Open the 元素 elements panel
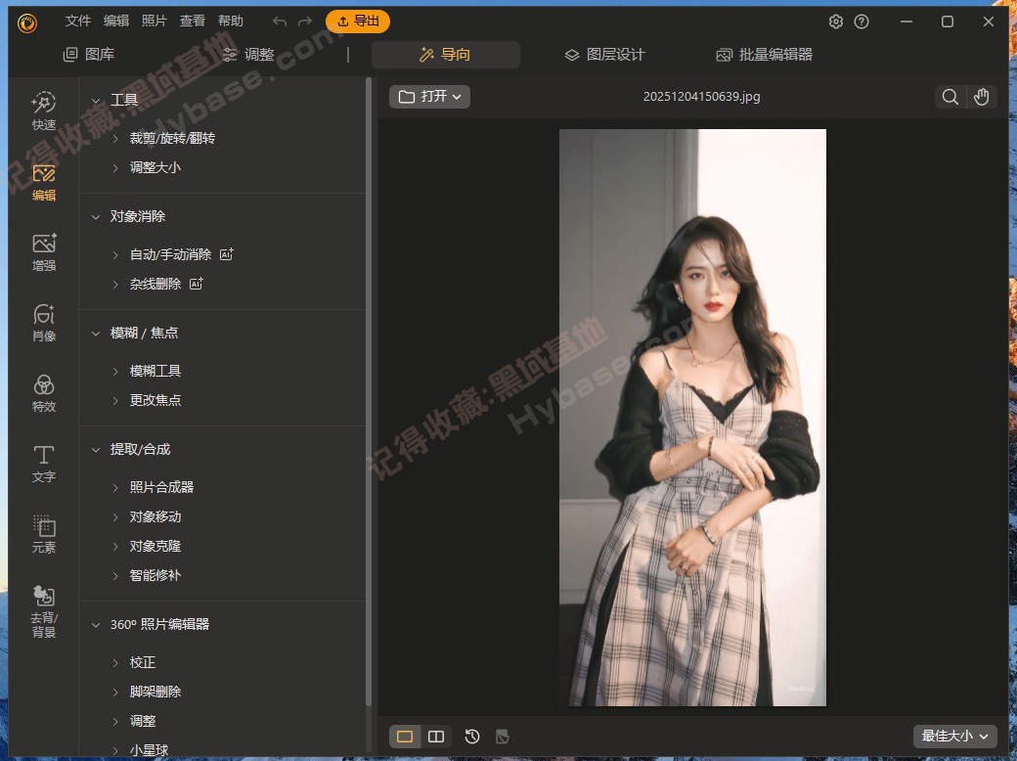The width and height of the screenshot is (1017, 761). 43,534
